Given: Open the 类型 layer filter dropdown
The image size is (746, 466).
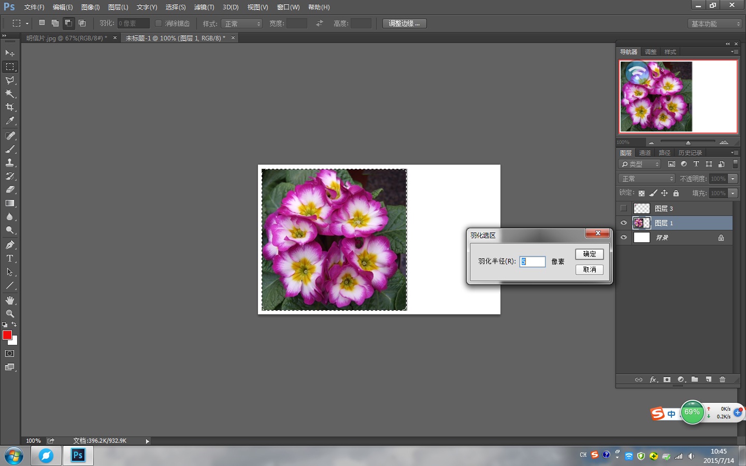Looking at the screenshot, I should [640, 164].
